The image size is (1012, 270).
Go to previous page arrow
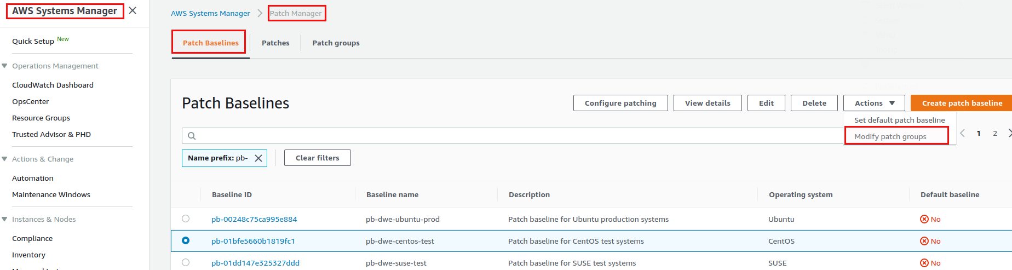[962, 133]
